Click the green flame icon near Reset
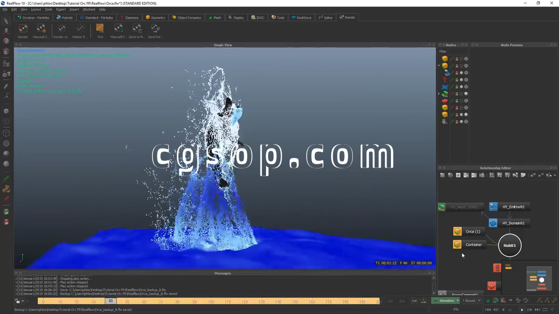The height and width of the screenshot is (314, 559). (x=488, y=300)
